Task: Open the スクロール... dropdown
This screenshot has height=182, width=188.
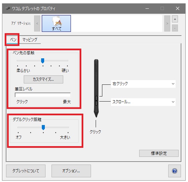Action: pyautogui.click(x=143, y=102)
